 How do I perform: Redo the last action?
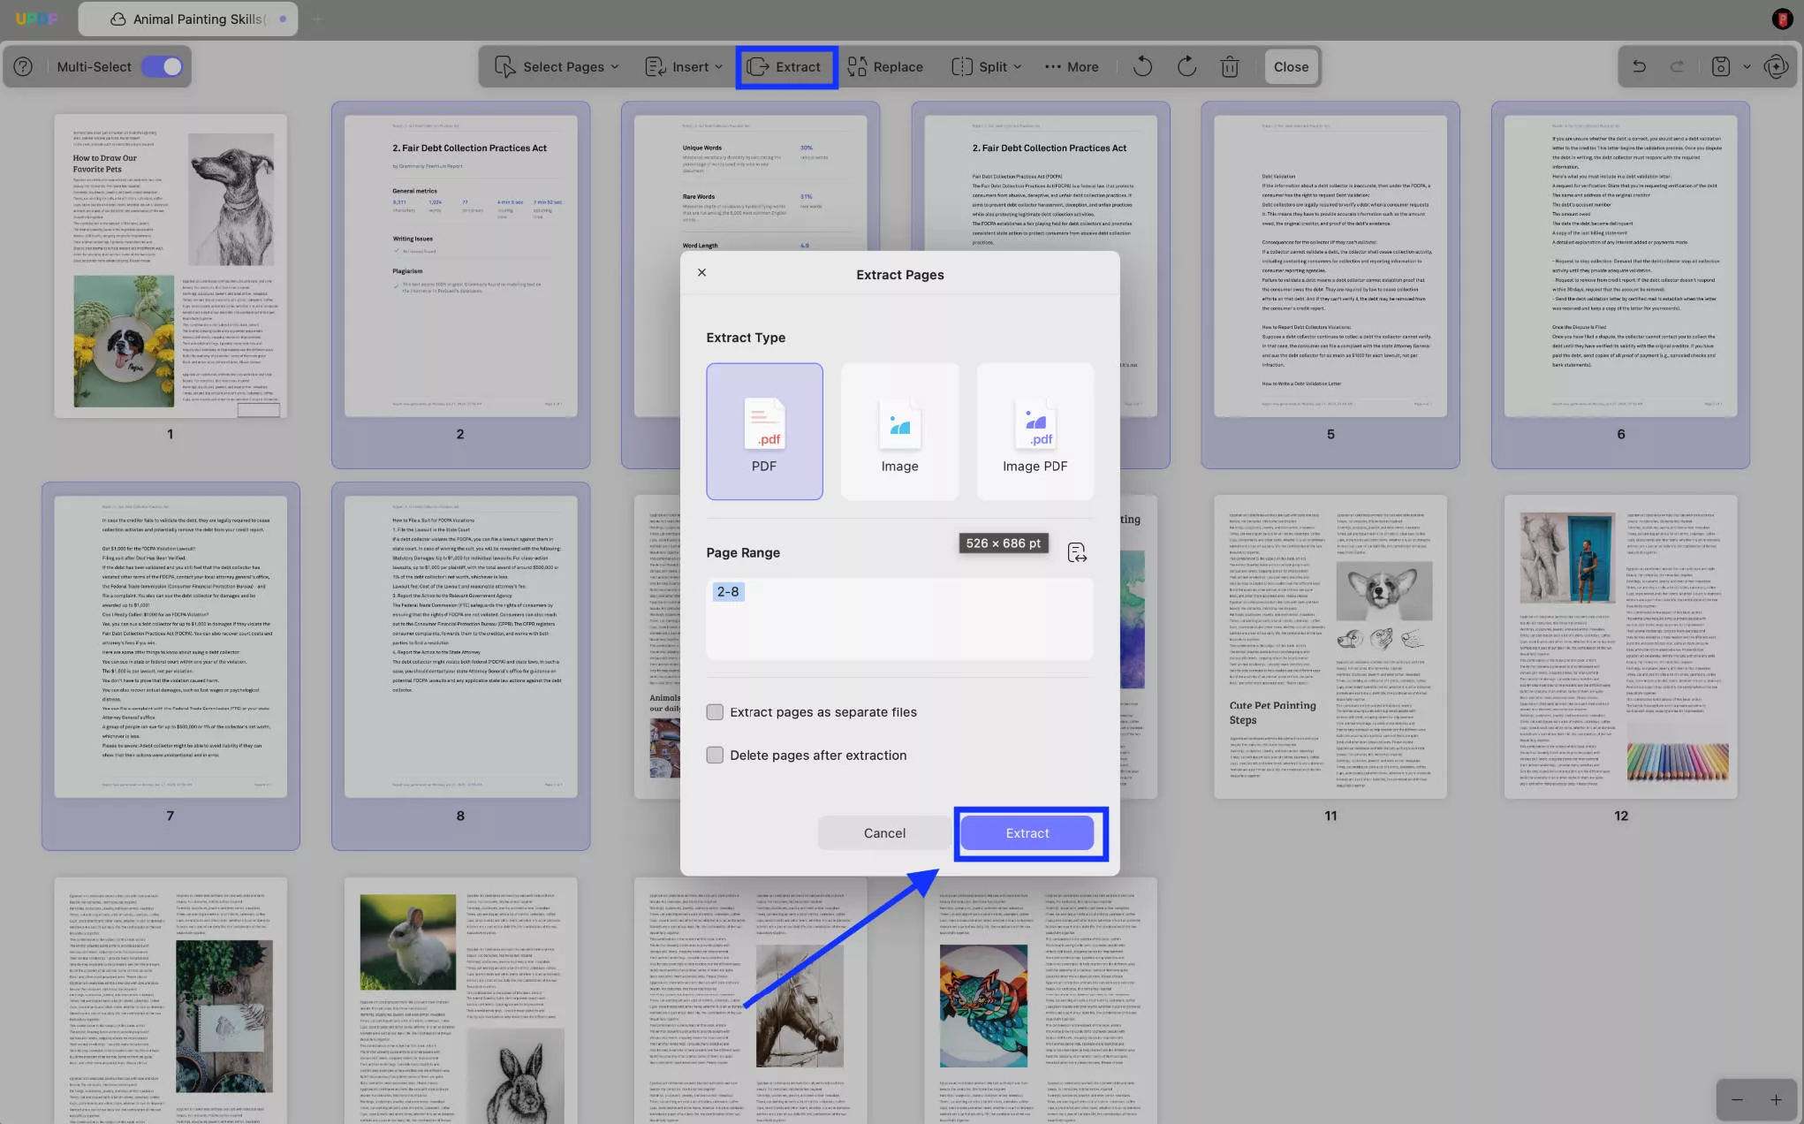click(1677, 66)
